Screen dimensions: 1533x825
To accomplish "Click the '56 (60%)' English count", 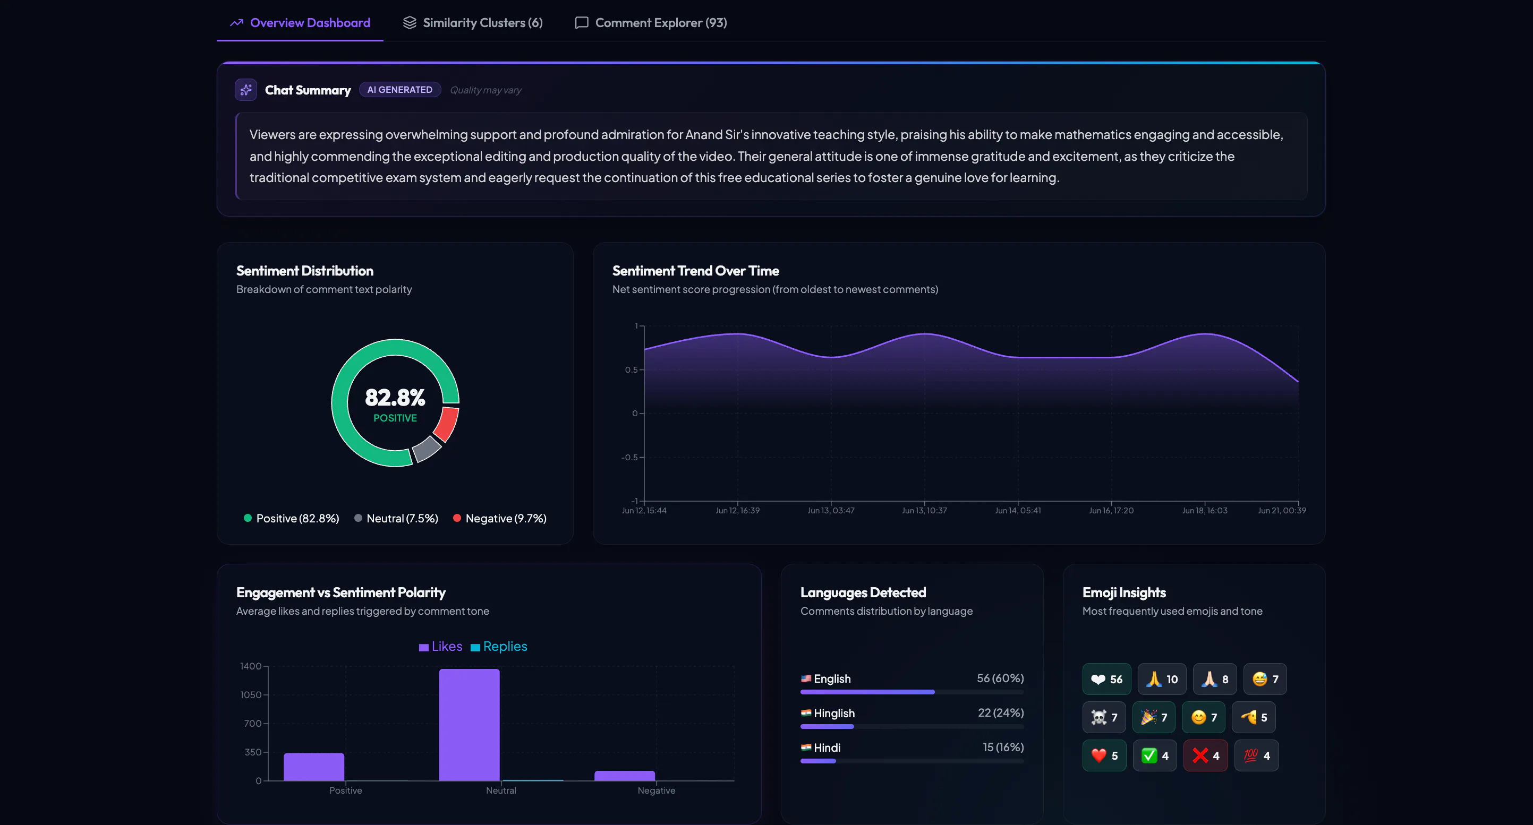I will pos(1000,678).
